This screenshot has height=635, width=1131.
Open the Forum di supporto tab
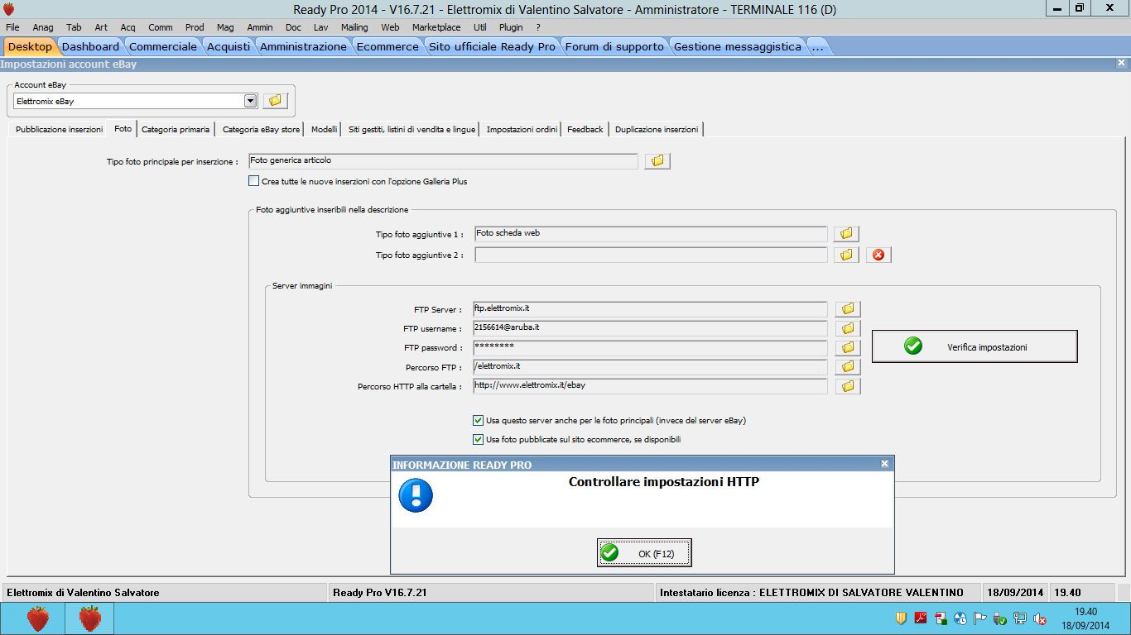click(614, 46)
